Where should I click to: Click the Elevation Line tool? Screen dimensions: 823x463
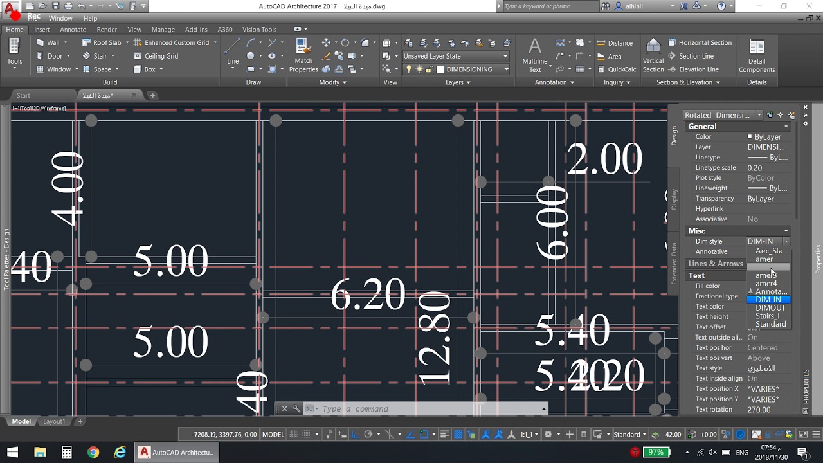693,69
